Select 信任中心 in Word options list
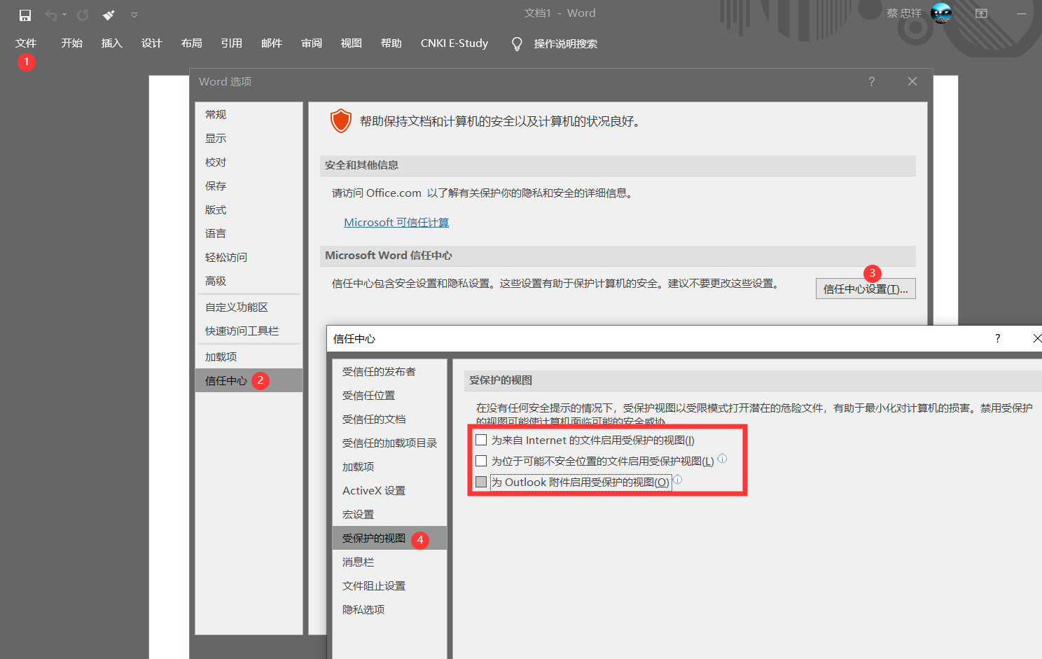Image resolution: width=1042 pixels, height=659 pixels. coord(249,381)
